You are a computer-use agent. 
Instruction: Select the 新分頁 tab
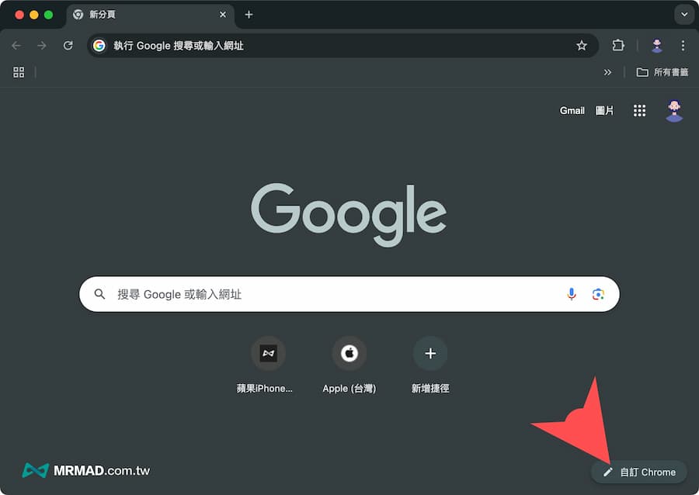pyautogui.click(x=140, y=15)
